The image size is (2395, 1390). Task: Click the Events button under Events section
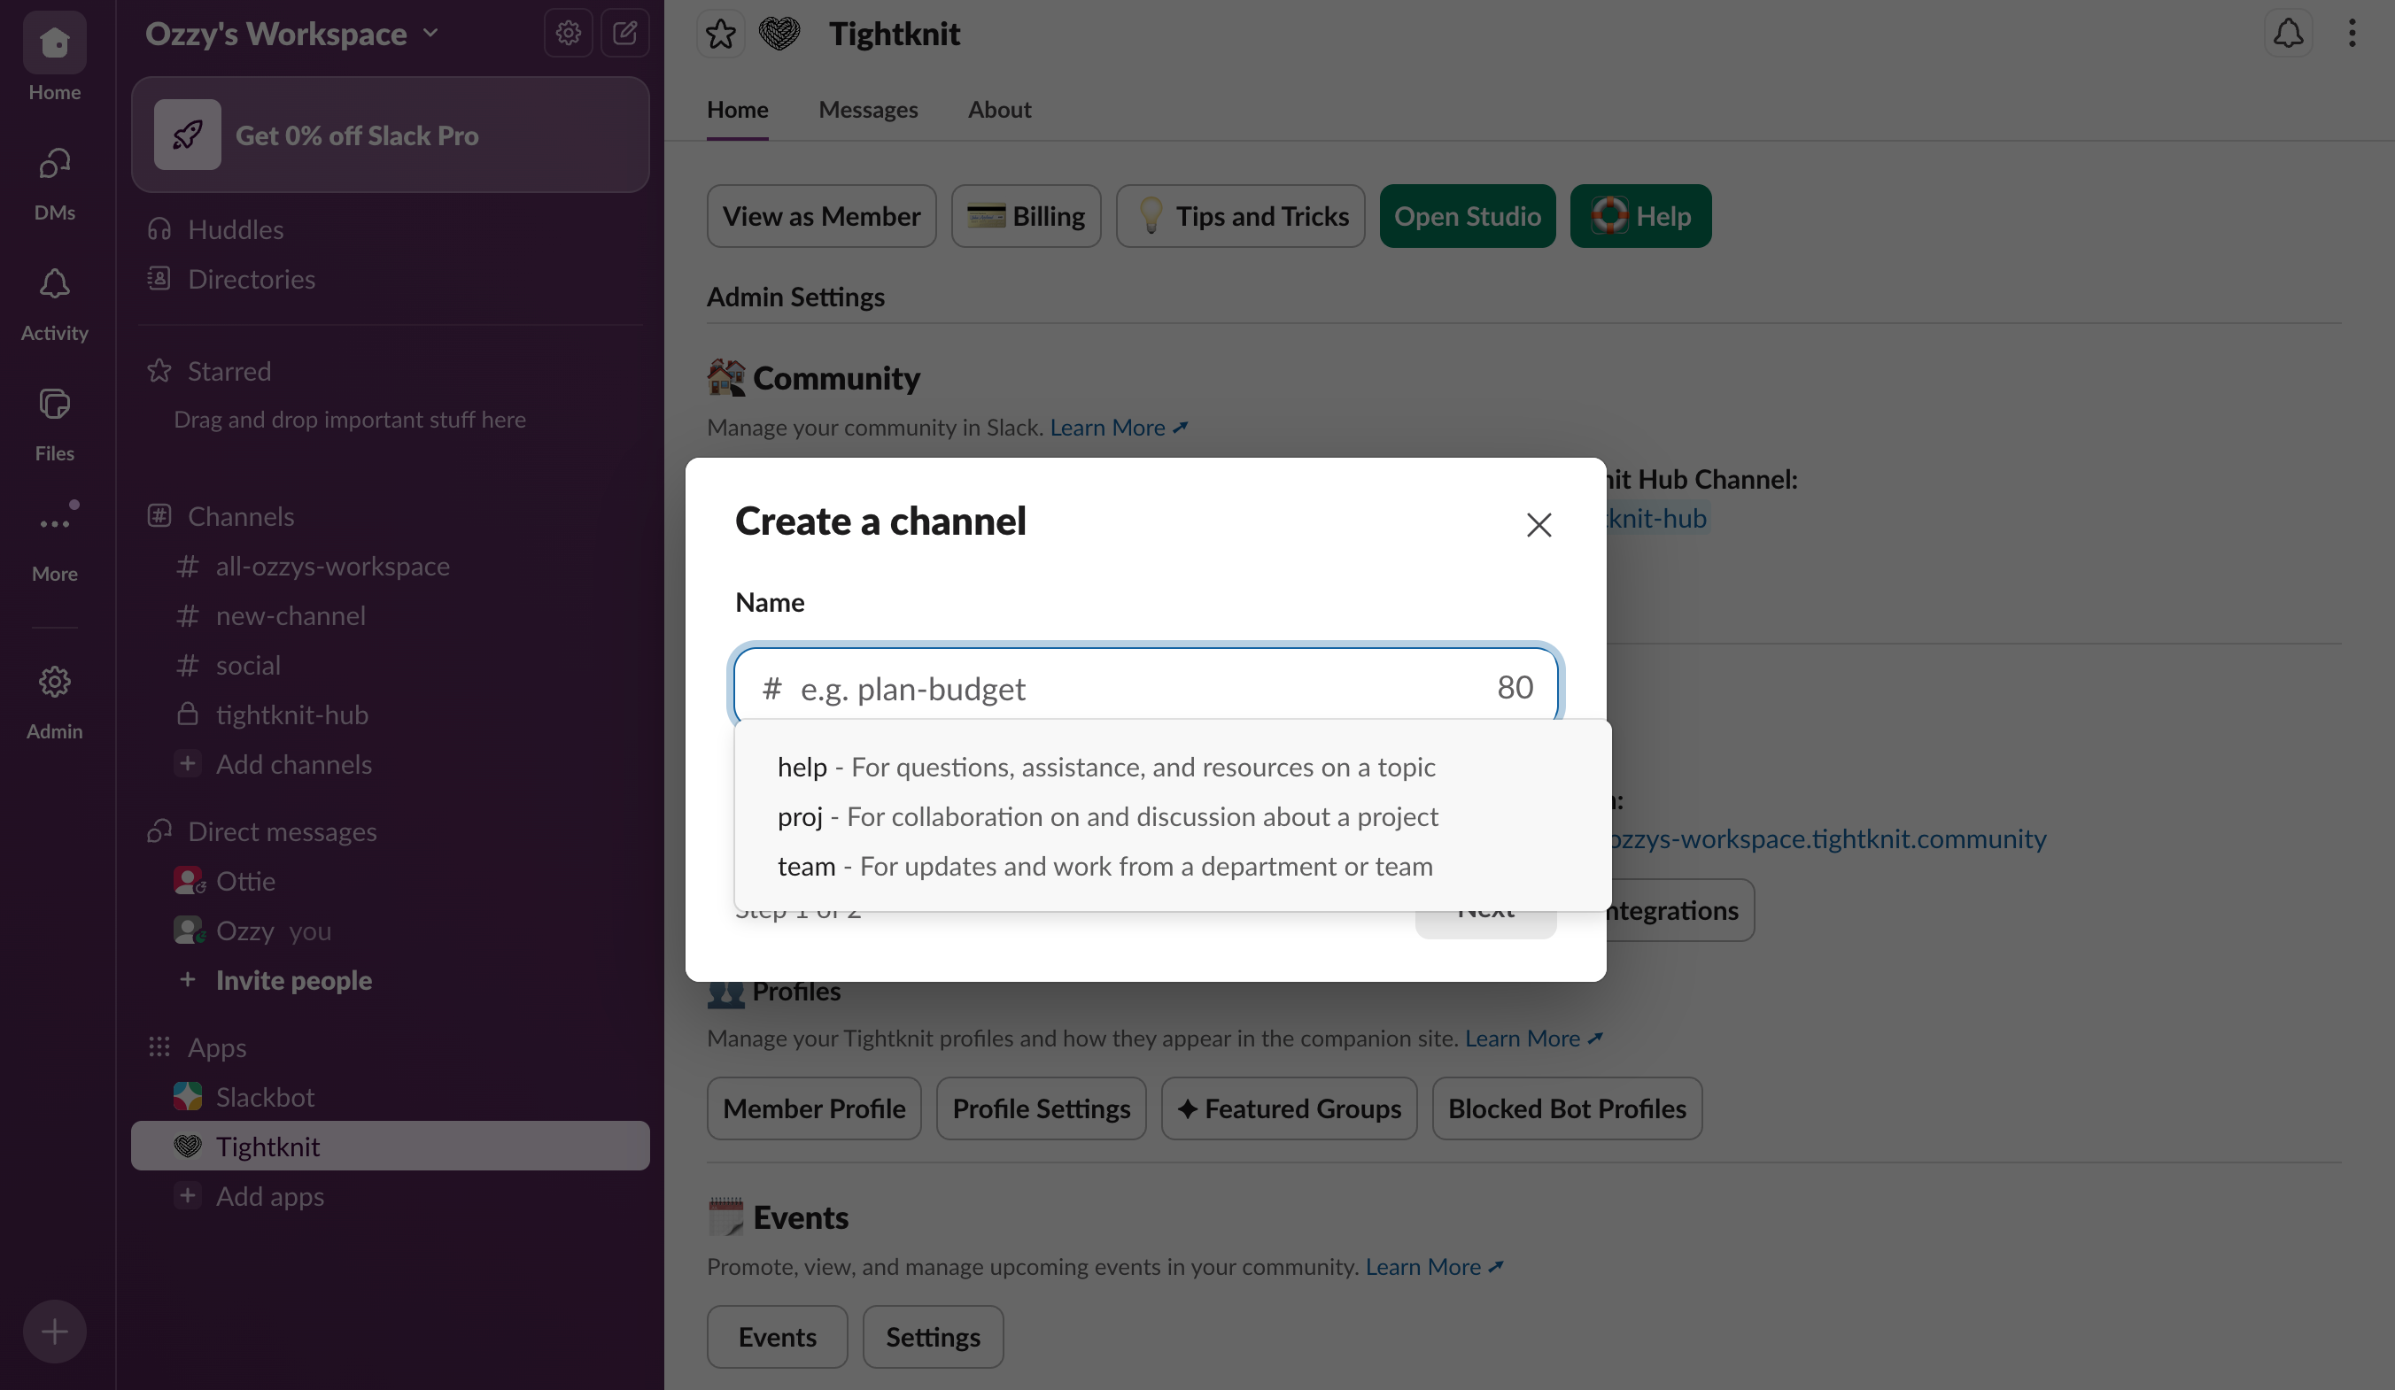pyautogui.click(x=777, y=1337)
